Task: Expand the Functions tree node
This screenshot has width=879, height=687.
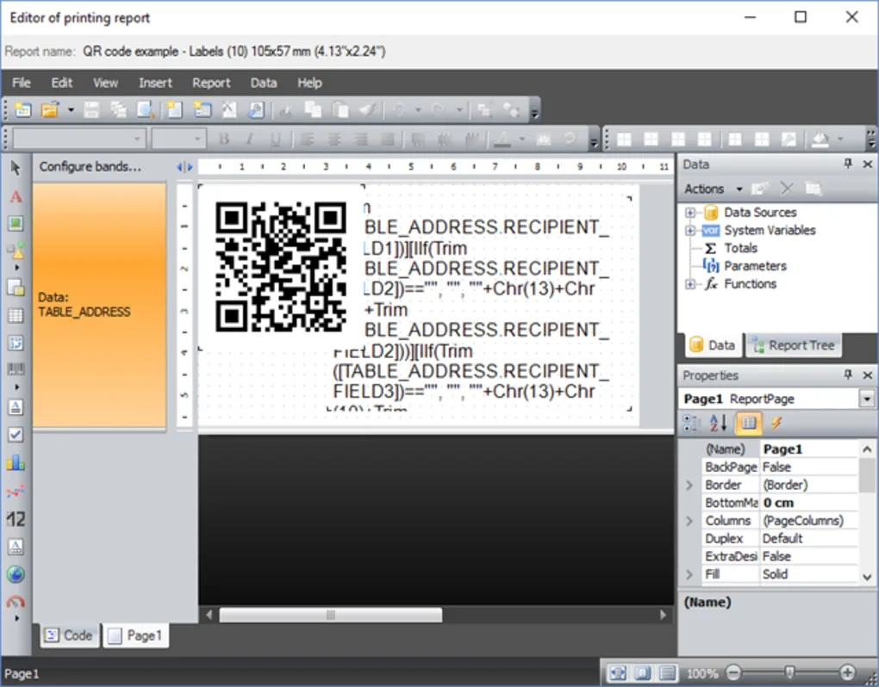Action: 690,284
